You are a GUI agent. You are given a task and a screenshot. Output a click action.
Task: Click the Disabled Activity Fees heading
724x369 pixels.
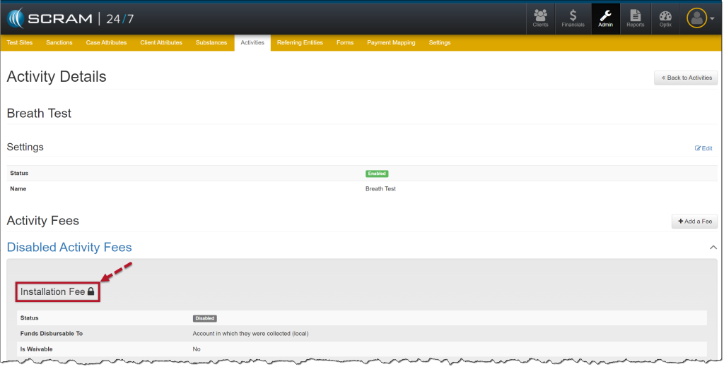(x=69, y=247)
